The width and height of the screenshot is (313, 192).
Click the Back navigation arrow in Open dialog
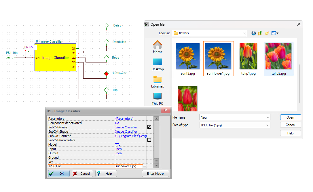point(253,33)
